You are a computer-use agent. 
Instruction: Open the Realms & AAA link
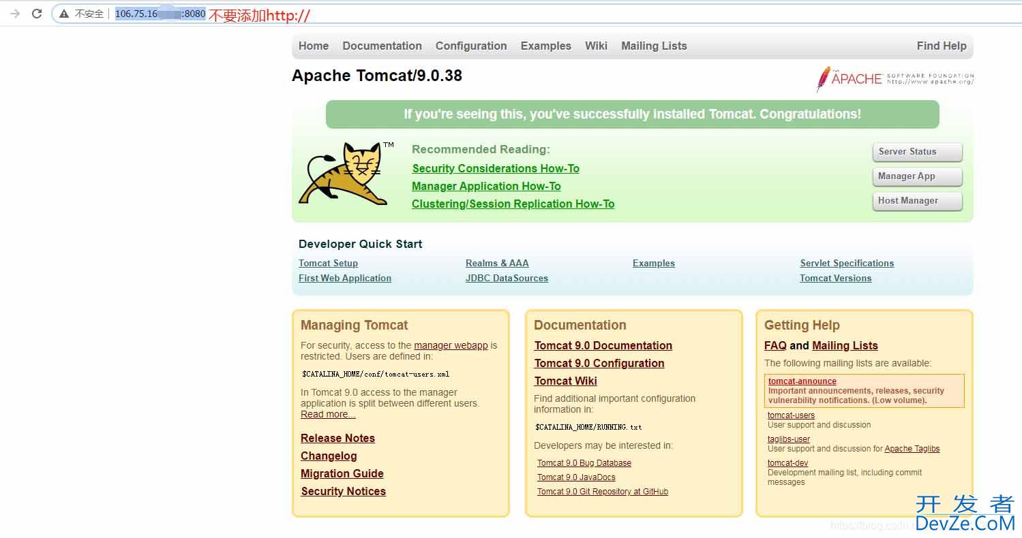[497, 264]
